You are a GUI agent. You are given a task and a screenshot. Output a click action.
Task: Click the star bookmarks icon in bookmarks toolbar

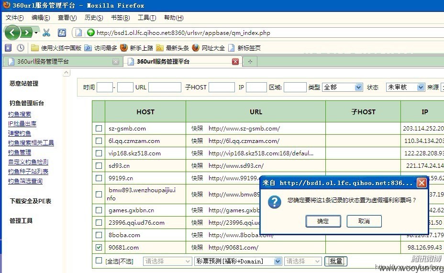click(8, 48)
